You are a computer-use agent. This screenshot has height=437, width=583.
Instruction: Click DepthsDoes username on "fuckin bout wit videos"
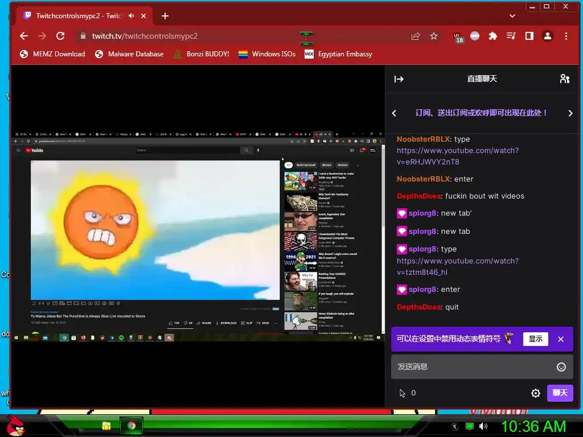coord(418,196)
